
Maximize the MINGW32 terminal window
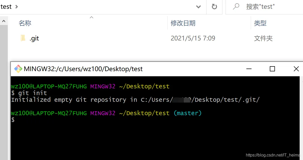[272, 69]
